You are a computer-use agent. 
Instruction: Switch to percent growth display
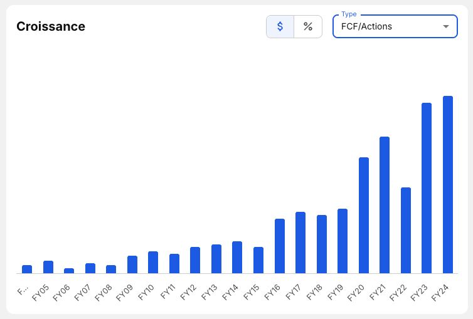click(308, 26)
